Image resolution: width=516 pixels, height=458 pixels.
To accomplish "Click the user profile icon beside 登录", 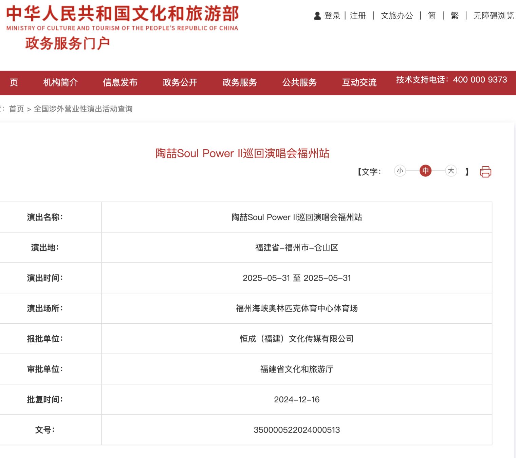I will click(x=317, y=16).
